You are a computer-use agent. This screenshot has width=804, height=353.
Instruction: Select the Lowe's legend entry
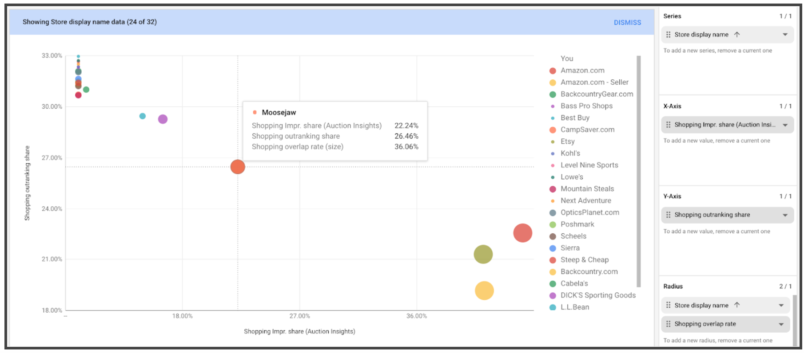click(566, 177)
